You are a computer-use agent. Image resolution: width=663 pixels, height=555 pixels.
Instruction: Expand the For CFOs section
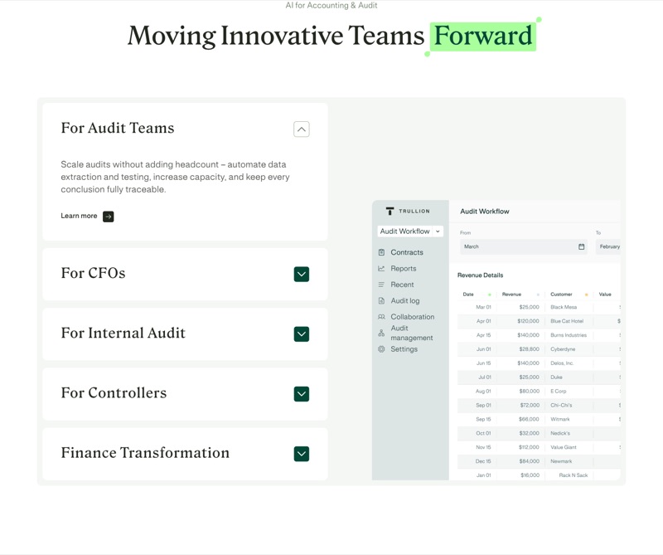[x=302, y=275]
